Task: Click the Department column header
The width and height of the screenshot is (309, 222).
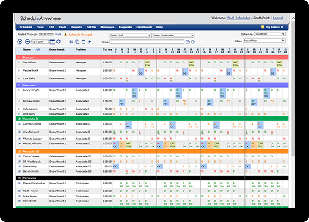Action: pyautogui.click(x=57, y=49)
